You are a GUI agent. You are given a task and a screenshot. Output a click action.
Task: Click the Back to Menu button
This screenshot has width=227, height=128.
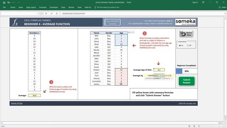pos(186,34)
